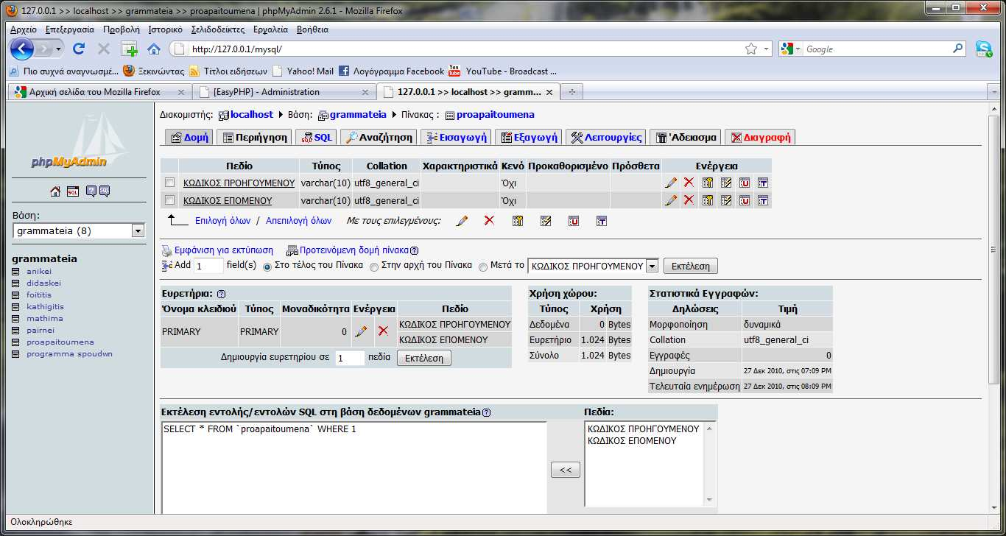The image size is (1006, 536).
Task: Click unique icon in 'Με τους επιλεγμένους' row
Action: tap(574, 221)
